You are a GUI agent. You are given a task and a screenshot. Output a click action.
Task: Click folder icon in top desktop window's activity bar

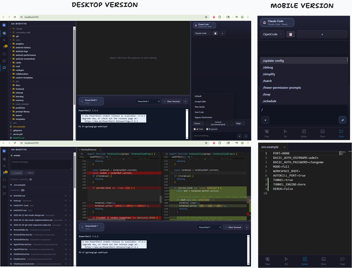[x=4, y=54]
